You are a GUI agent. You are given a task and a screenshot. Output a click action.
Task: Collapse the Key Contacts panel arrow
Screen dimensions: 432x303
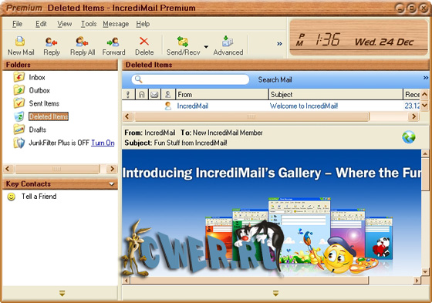tap(112, 183)
